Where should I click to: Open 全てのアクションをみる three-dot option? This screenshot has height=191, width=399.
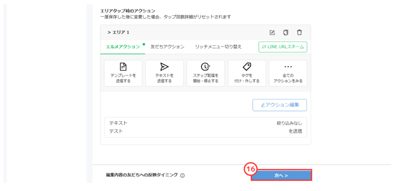[x=288, y=73]
